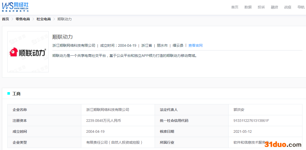Go to the 投诉 section
Screen dimensions: 306x150
click(x=261, y=7)
